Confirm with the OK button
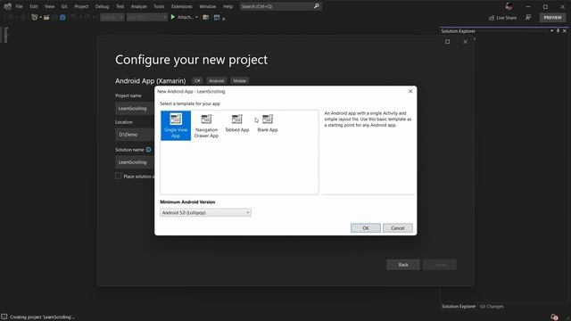This screenshot has width=571, height=321. (x=365, y=228)
